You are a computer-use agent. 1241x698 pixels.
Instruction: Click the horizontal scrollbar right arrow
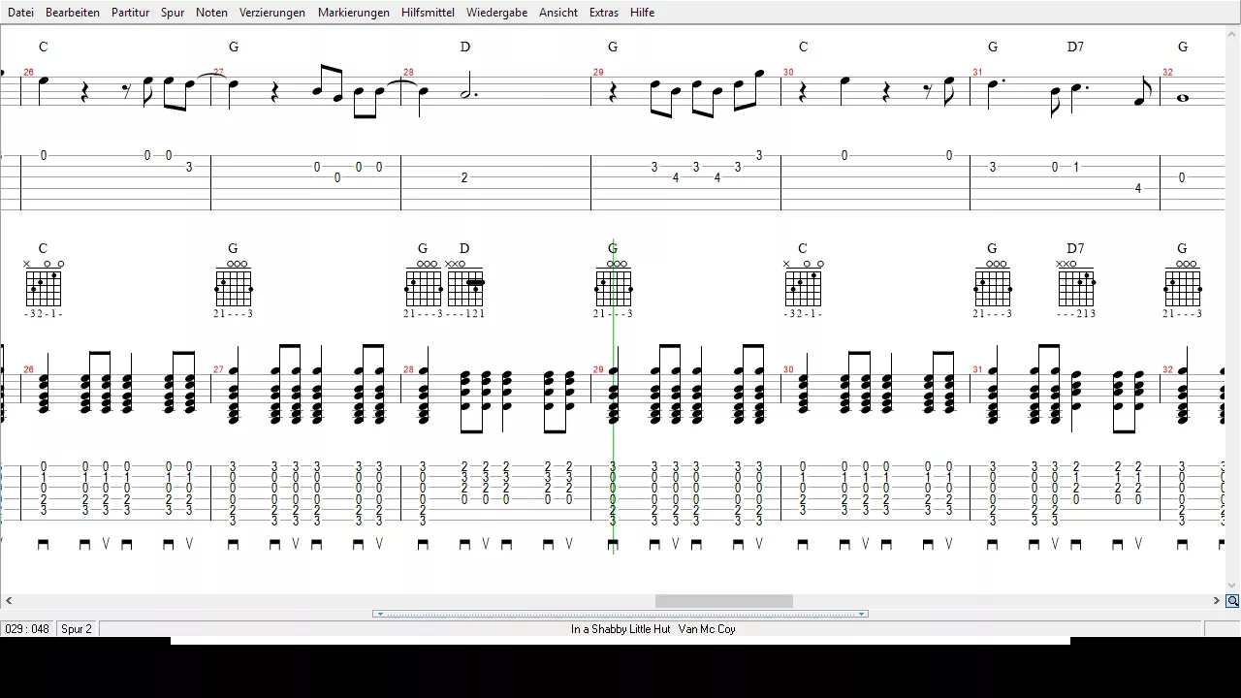[1217, 601]
